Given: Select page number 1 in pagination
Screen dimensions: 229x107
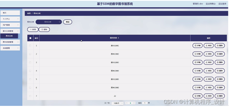Looking at the screenshot, I should [x=131, y=103].
